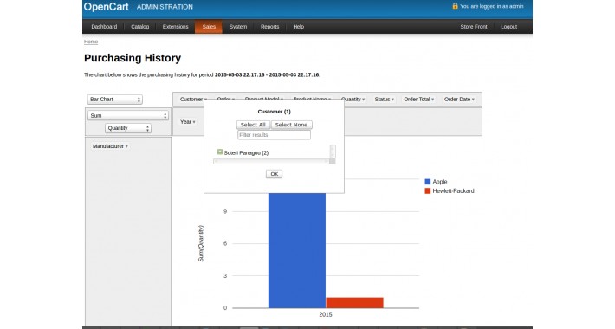The width and height of the screenshot is (615, 329).
Task: Click the blue Apple bar in chart
Action: point(297,251)
